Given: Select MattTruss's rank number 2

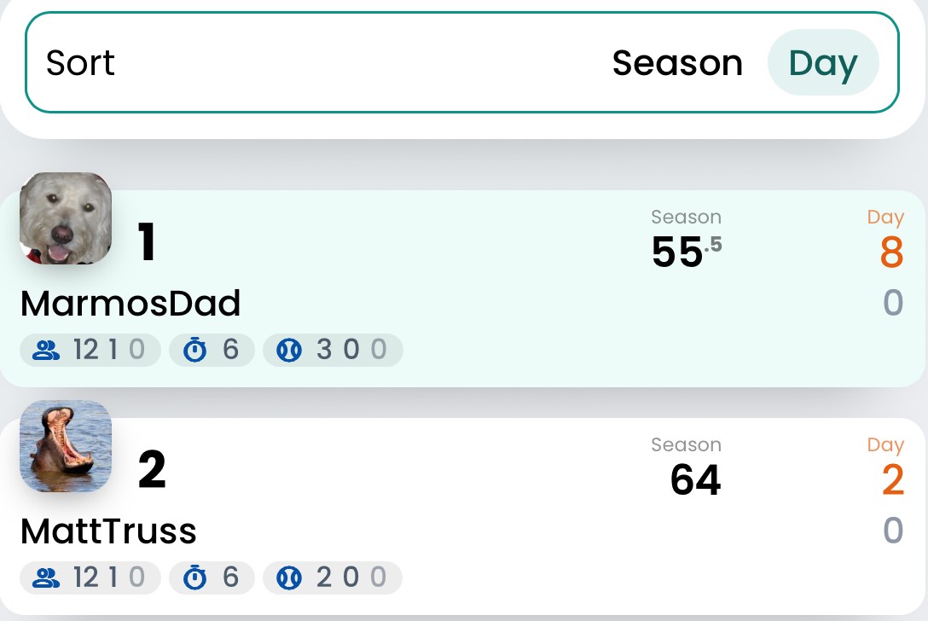Looking at the screenshot, I should [152, 469].
